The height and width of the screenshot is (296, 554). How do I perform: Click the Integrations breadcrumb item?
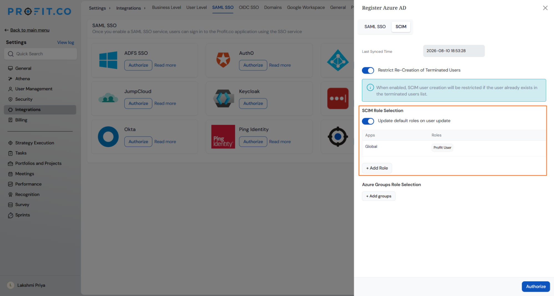click(128, 8)
